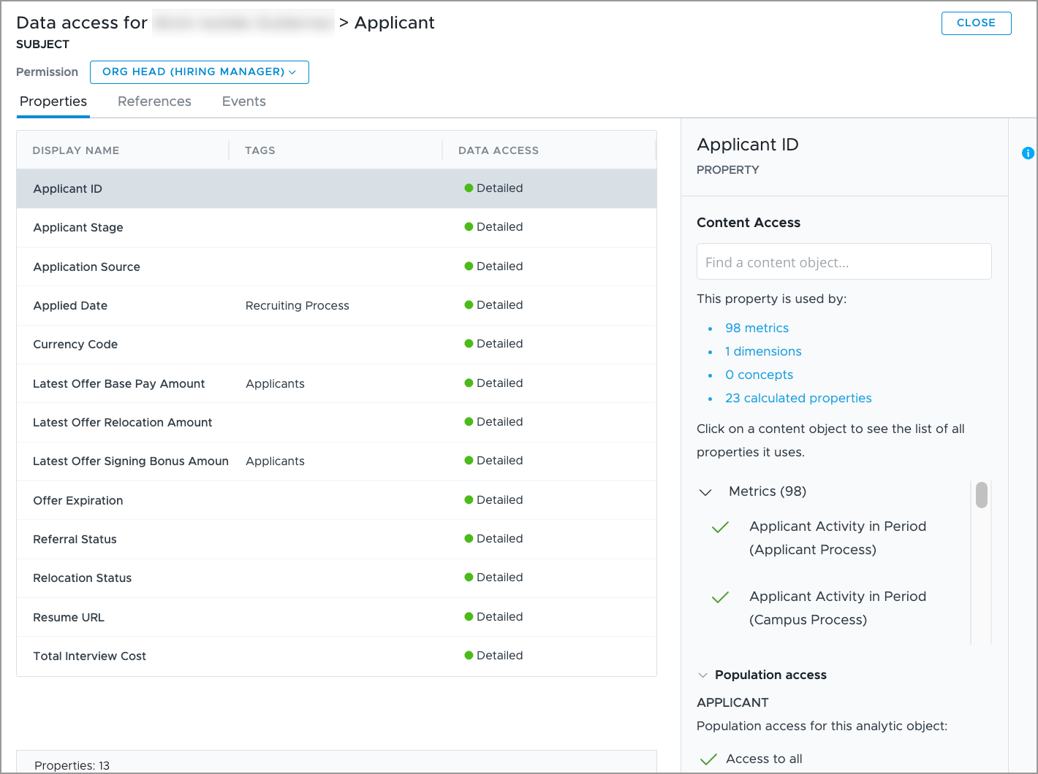Screen dimensions: 1038x774
Task: Select the Latest Offer Base Pay Amount row
Action: point(336,383)
